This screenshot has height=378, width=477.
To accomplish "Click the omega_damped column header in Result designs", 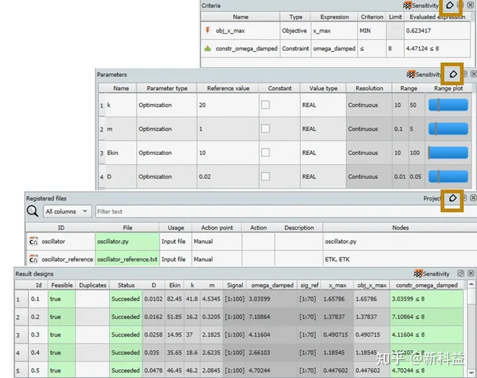I will [272, 285].
